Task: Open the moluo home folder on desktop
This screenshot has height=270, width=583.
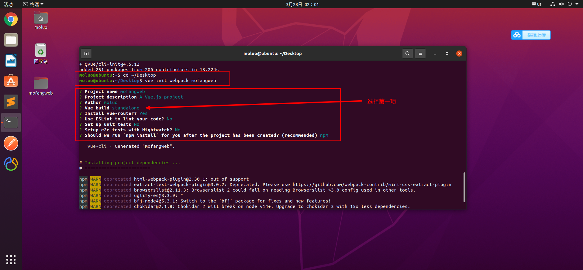Action: (x=41, y=21)
